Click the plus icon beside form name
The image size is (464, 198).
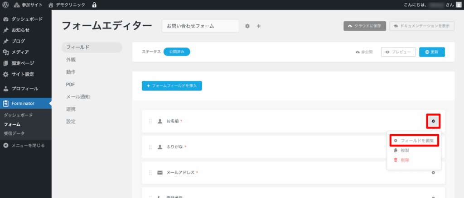tap(259, 26)
